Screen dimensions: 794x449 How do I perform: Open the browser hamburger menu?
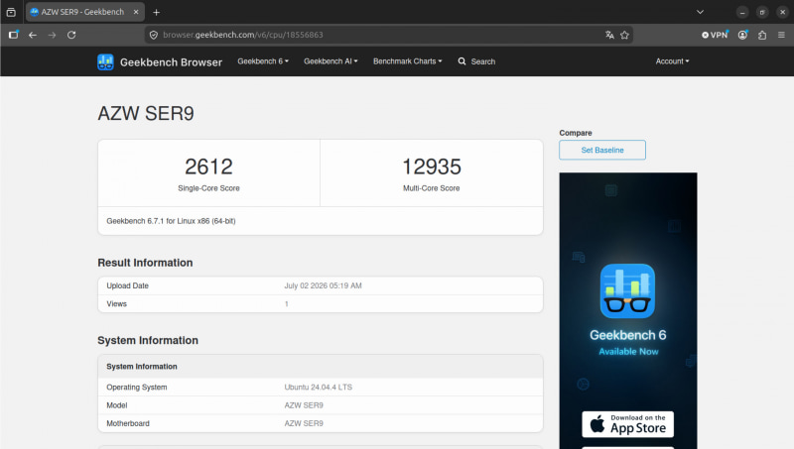(781, 35)
